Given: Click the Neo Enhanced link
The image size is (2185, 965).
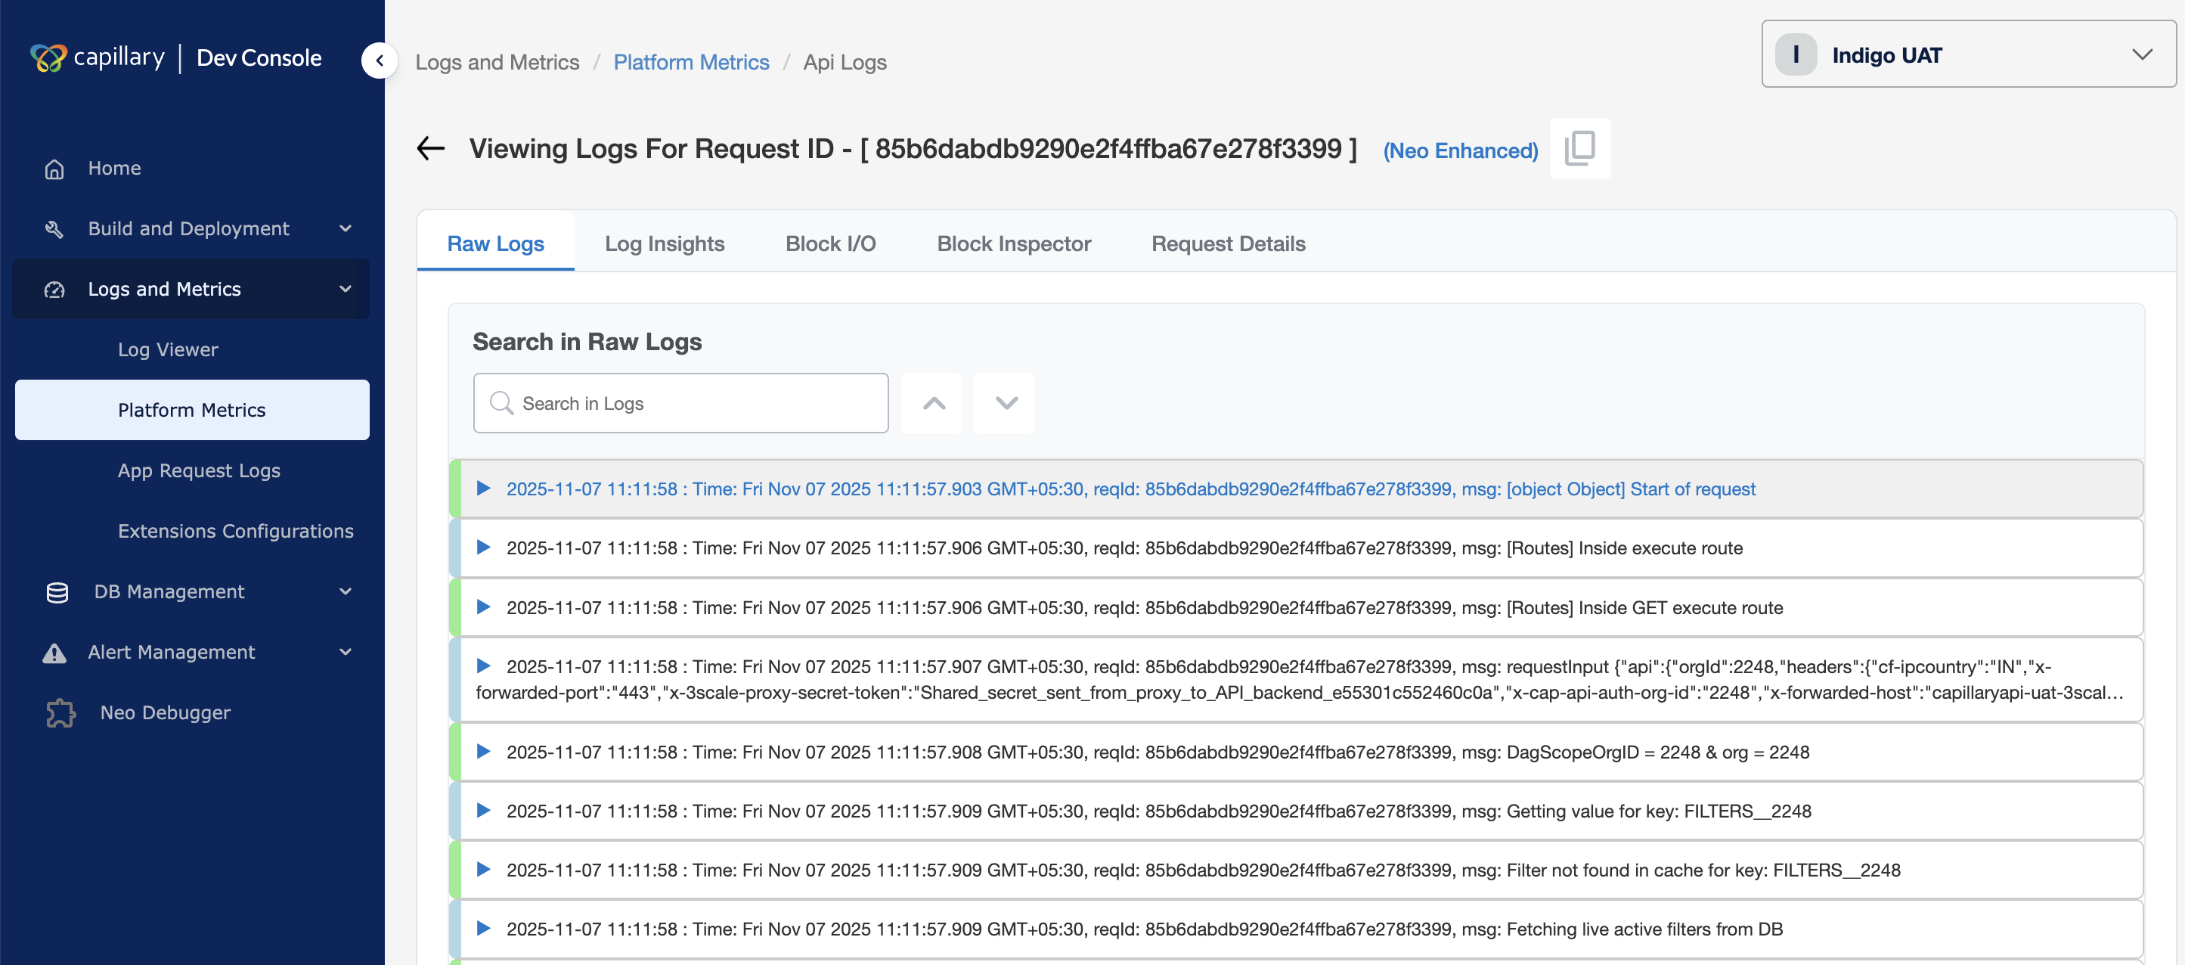Looking at the screenshot, I should [1460, 150].
